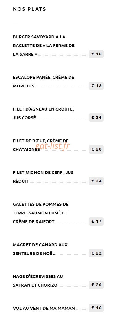Viewport: 121px width, 329px height.
Task: Select Filet d'agneau en croûte dish
Action: (x=44, y=113)
